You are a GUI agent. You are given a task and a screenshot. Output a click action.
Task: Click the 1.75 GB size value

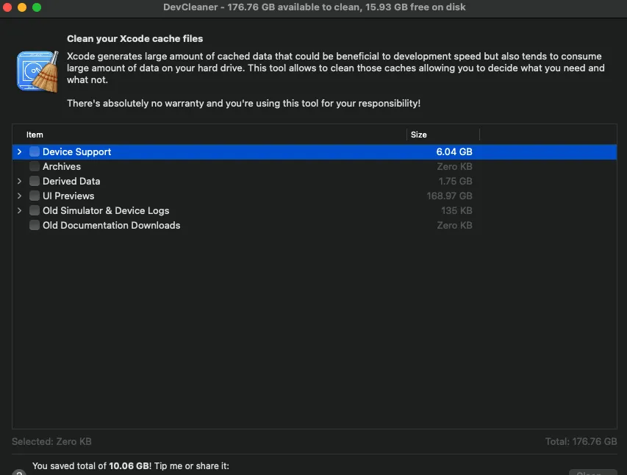pos(456,182)
